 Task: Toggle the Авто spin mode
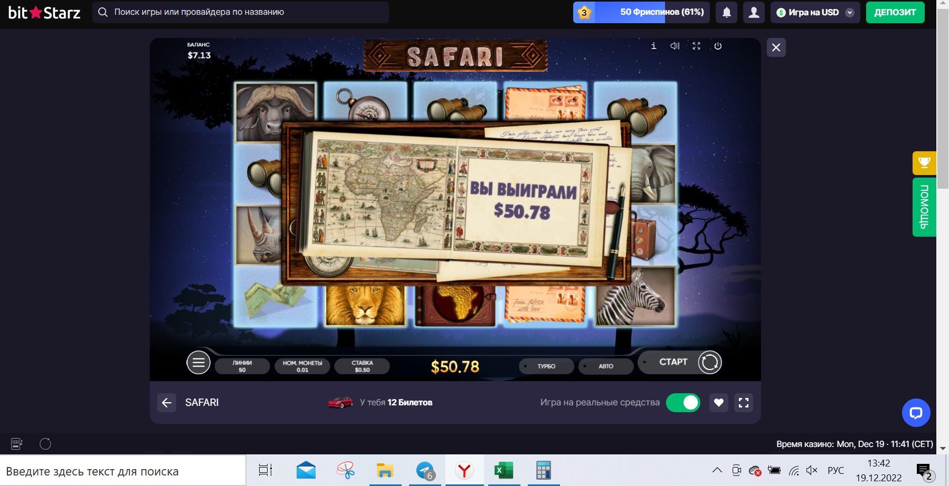[x=606, y=366]
